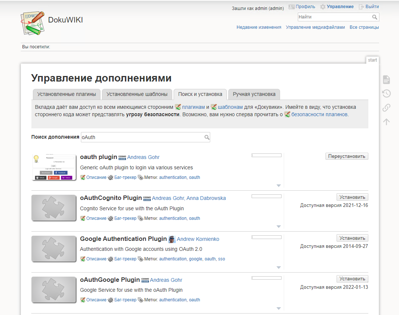Click the oauth plugin screenshot thumbnail
The height and width of the screenshot is (315, 399).
click(x=54, y=167)
